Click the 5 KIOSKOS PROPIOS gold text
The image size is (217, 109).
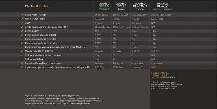click(160, 73)
